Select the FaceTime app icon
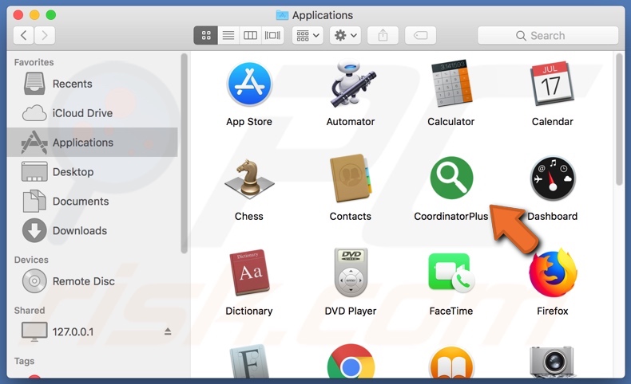This screenshot has height=384, width=631. (x=451, y=272)
